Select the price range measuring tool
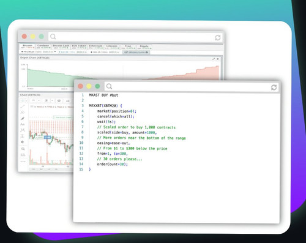The height and width of the screenshot is (243, 306). 23,136
